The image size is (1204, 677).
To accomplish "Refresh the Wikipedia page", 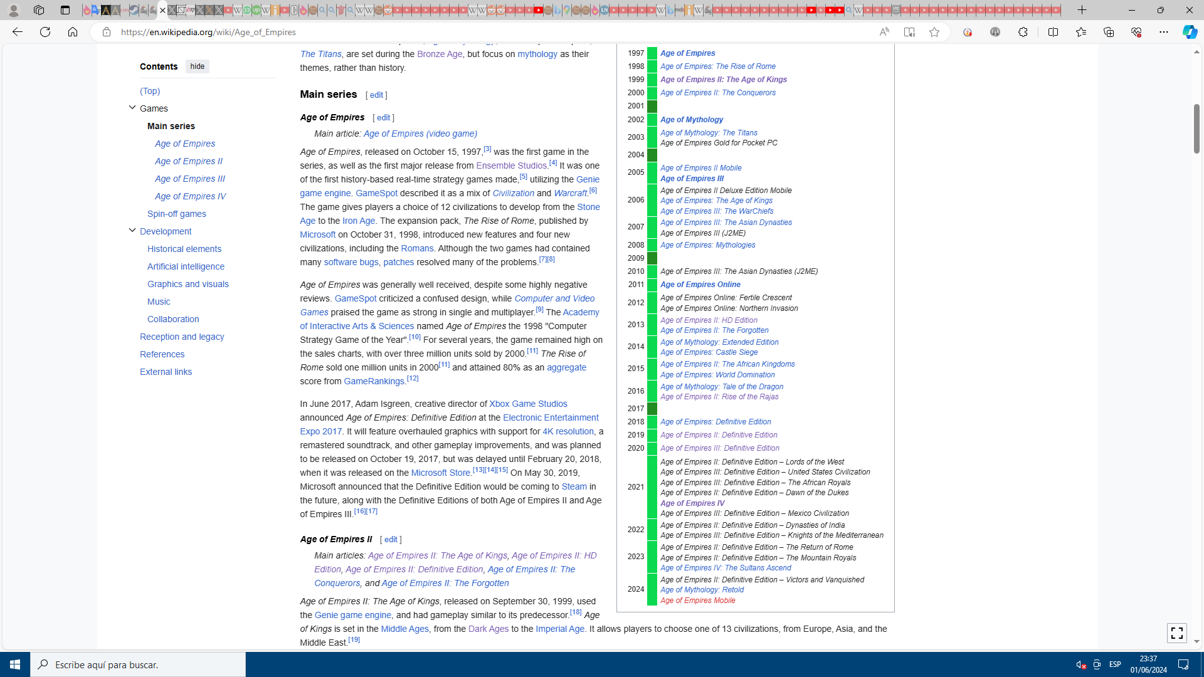I will click(45, 32).
